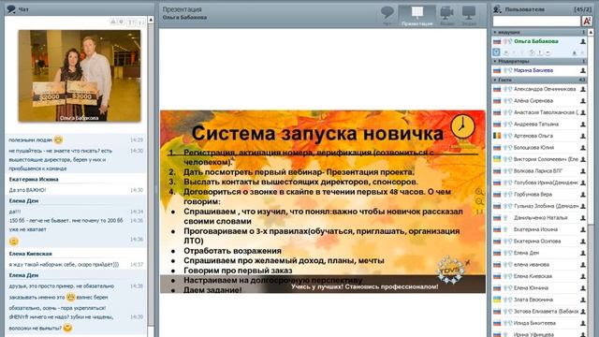Open profile icon beside Марина Бакиева
The height and width of the screenshot is (337, 599).
583,70
